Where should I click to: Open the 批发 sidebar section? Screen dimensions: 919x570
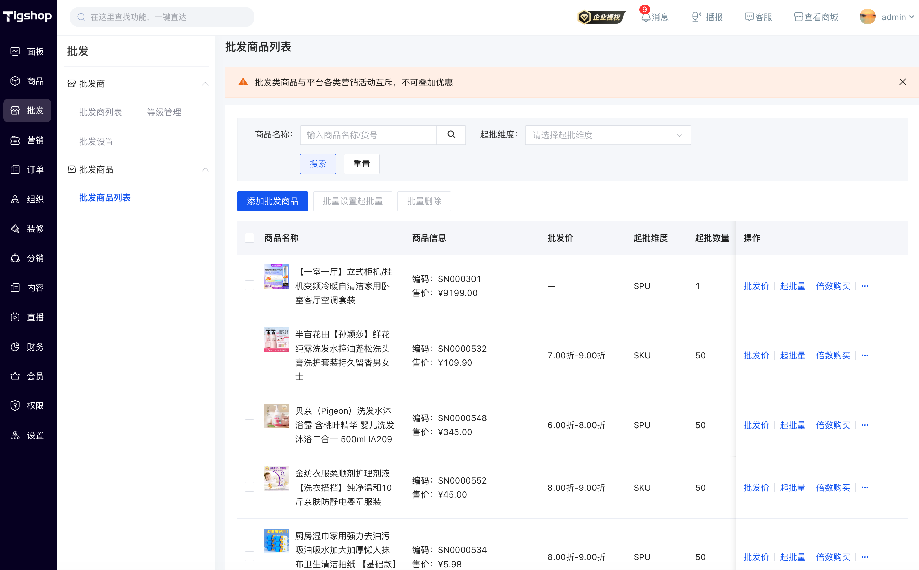[27, 110]
